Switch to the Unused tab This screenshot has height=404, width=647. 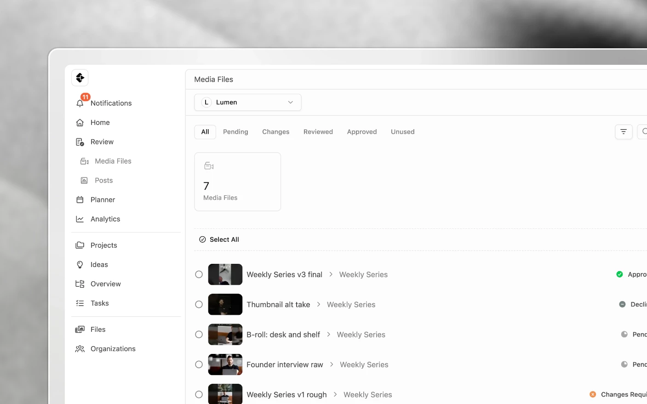403,132
